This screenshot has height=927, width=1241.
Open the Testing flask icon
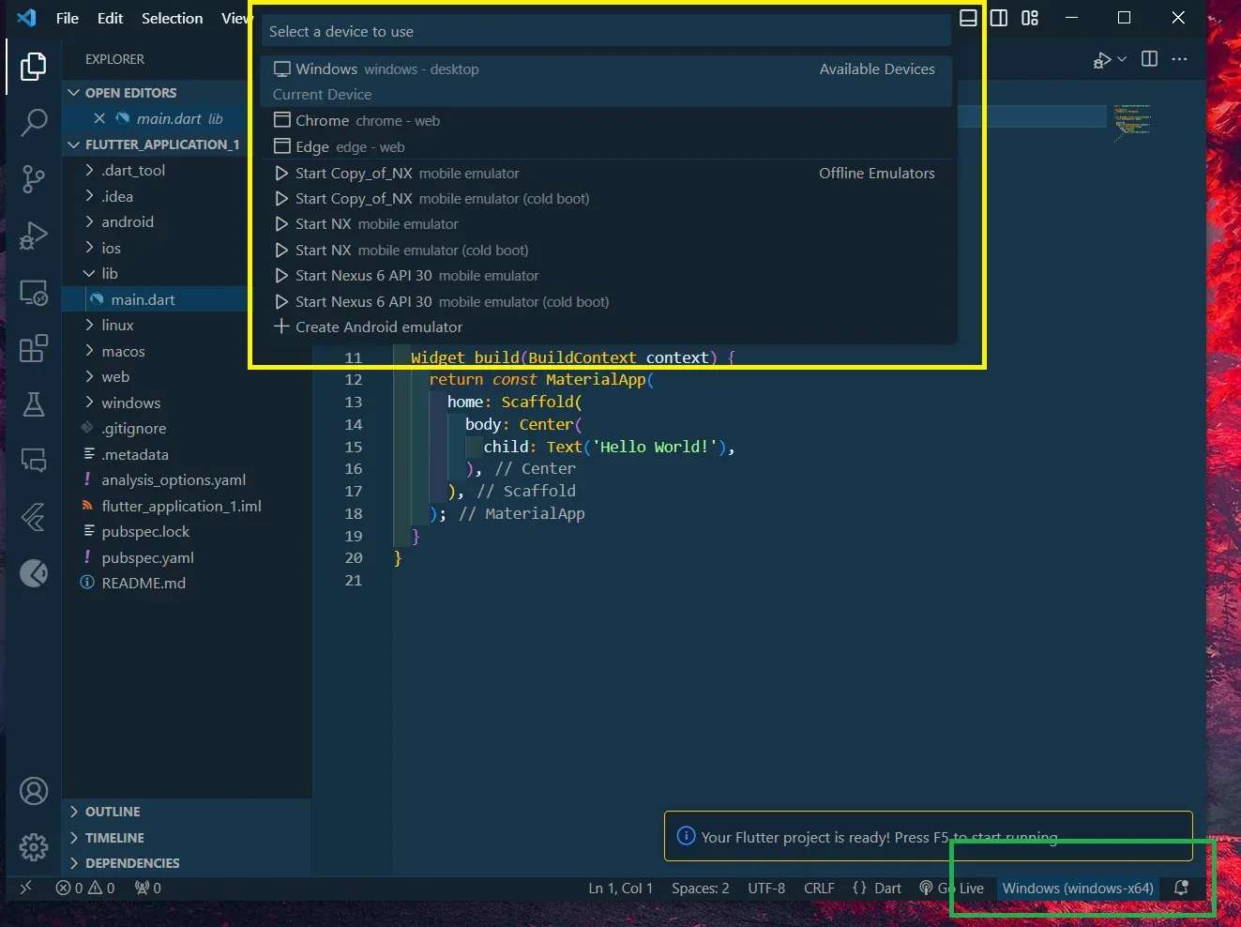pos(34,404)
